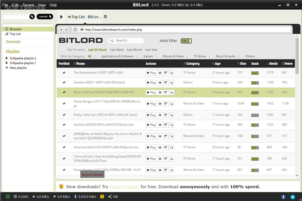Click the Top List icon in the sidebar
This screenshot has height=201, width=302.
click(6, 34)
